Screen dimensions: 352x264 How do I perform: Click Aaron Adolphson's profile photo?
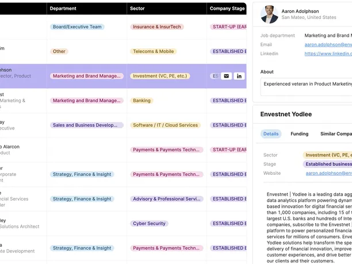click(x=269, y=14)
